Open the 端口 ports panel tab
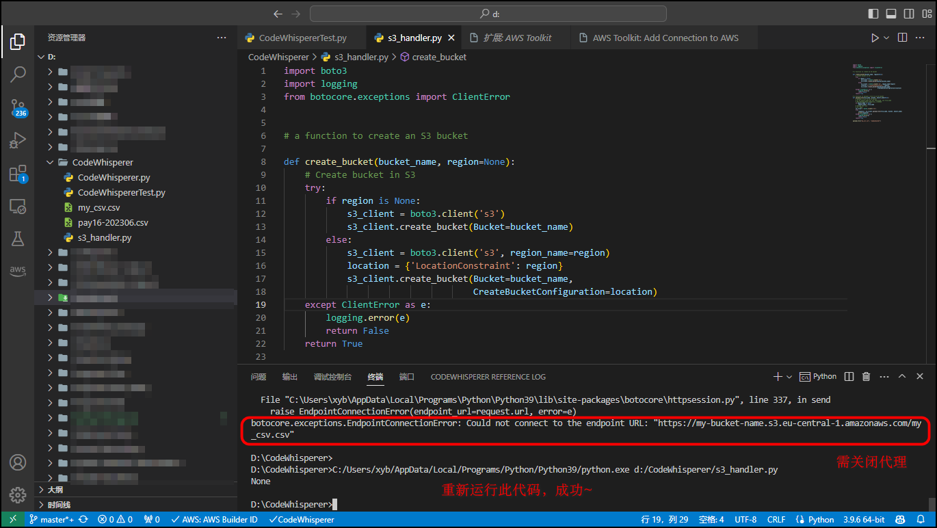The height and width of the screenshot is (528, 937). tap(407, 377)
